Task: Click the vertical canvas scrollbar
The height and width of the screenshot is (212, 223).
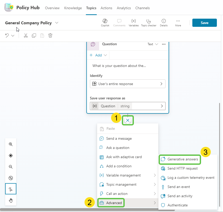Action: [x=219, y=153]
